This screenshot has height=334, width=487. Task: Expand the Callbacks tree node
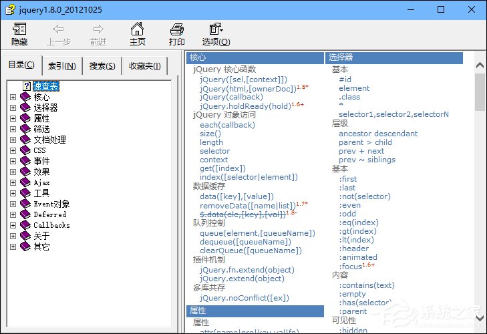pos(13,225)
